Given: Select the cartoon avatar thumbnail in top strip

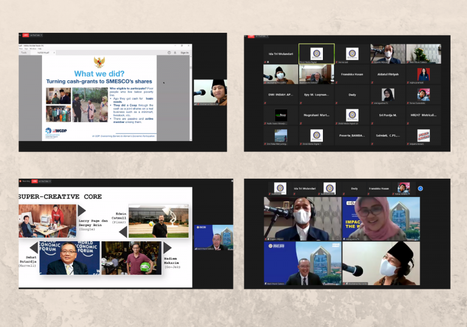Looking at the screenshot, I should tap(404, 188).
